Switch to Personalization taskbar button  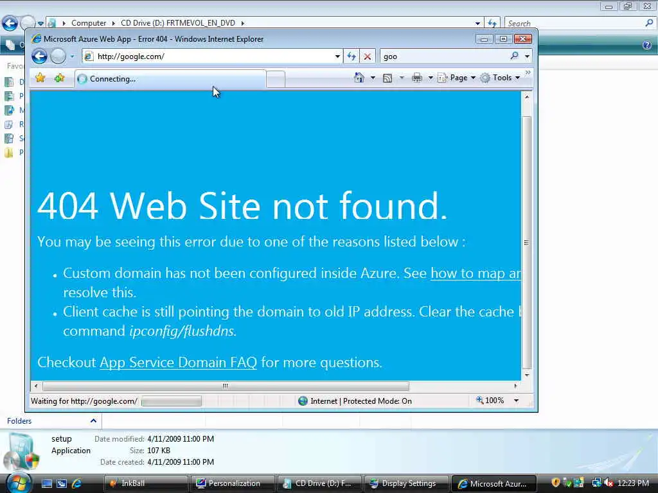[x=233, y=484]
